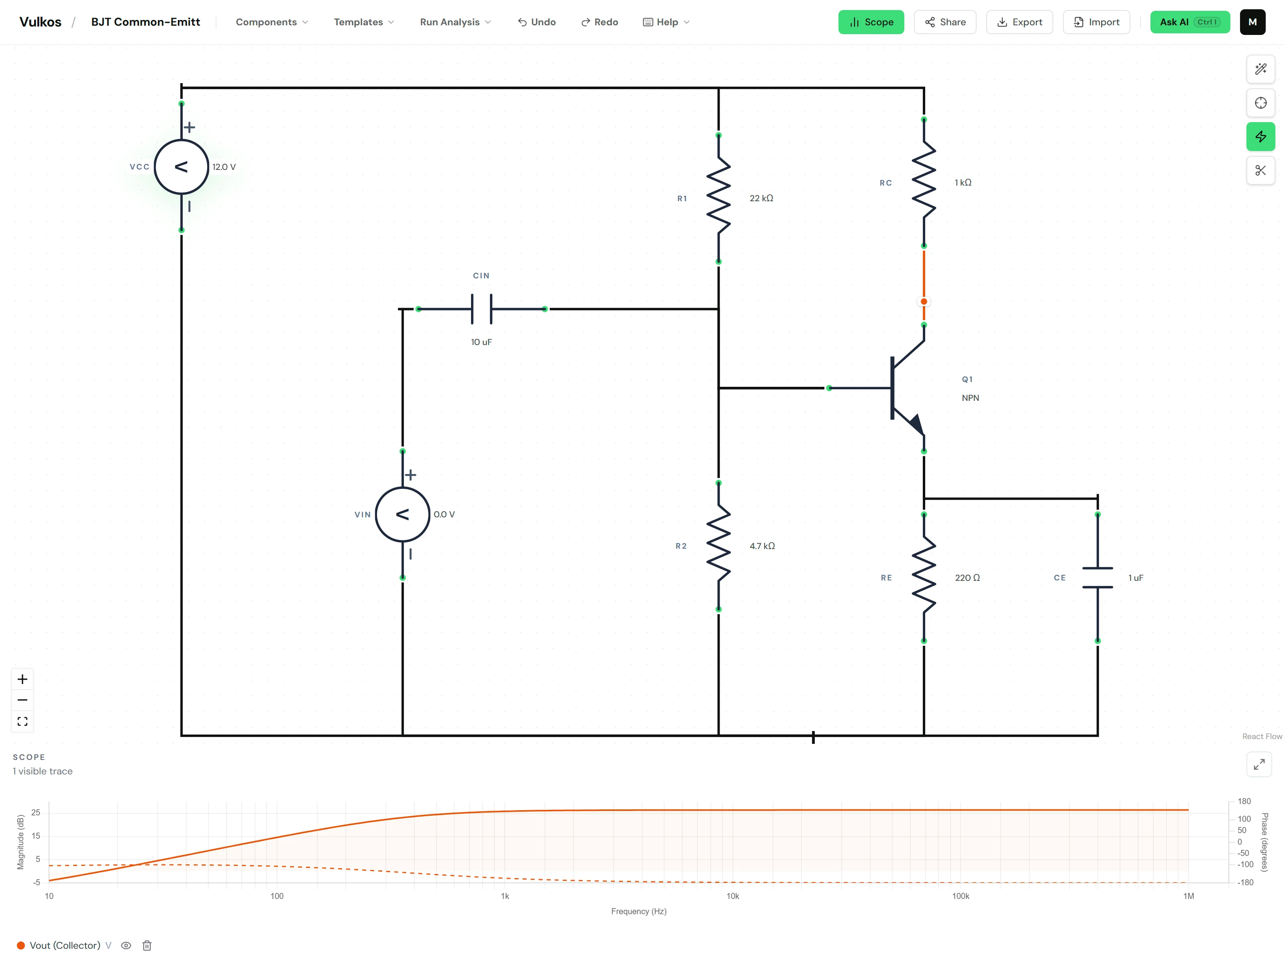Open the Run Analysis dropdown

pyautogui.click(x=455, y=22)
